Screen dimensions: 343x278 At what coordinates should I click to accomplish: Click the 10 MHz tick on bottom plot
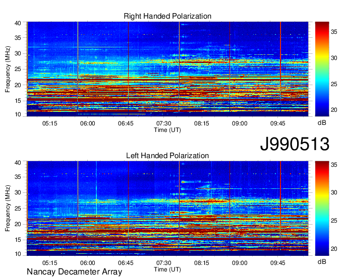pos(18,254)
